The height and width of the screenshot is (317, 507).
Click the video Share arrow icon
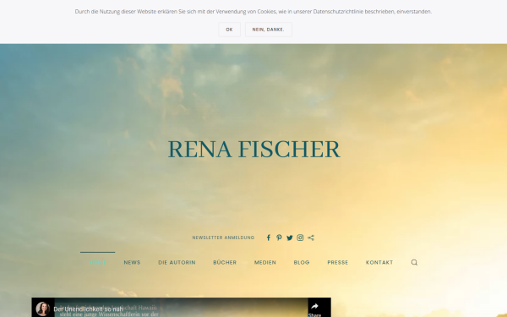click(x=314, y=306)
